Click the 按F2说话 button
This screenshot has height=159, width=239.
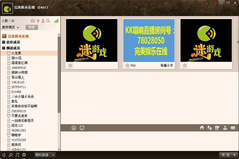(42, 155)
